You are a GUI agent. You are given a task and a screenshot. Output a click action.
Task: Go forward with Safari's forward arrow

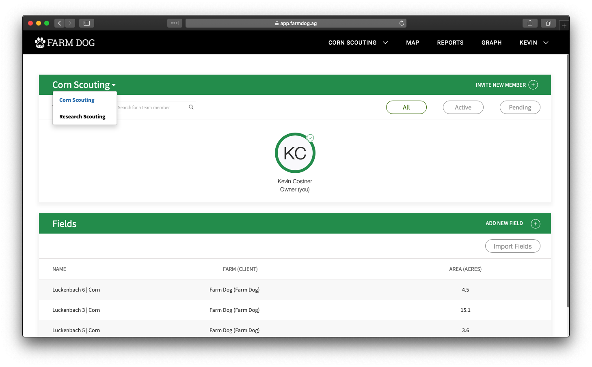70,23
